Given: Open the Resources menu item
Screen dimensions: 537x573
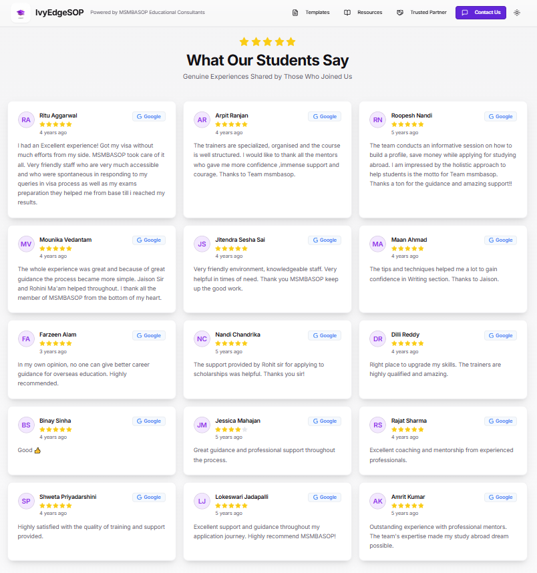Looking at the screenshot, I should [x=363, y=13].
